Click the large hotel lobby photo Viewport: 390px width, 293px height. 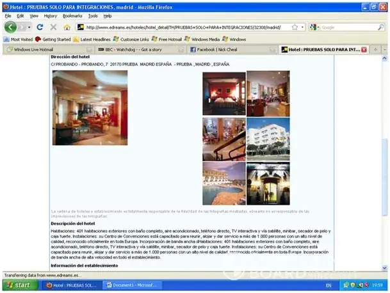pos(90,108)
